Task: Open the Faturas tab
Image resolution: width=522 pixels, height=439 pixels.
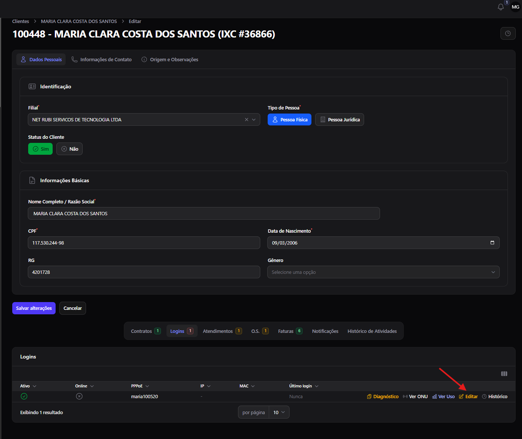Action: pyautogui.click(x=290, y=331)
